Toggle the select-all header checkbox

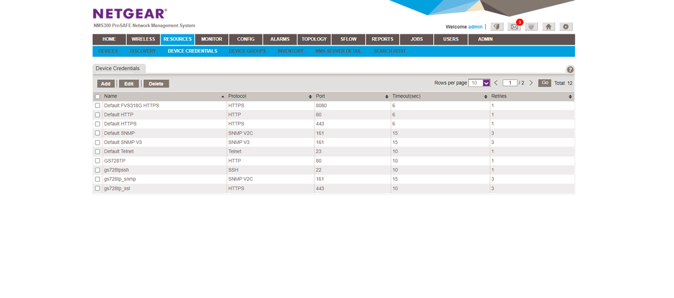pos(98,97)
